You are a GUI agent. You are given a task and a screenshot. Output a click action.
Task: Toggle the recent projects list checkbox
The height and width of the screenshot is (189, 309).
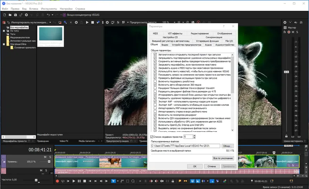click(152, 137)
